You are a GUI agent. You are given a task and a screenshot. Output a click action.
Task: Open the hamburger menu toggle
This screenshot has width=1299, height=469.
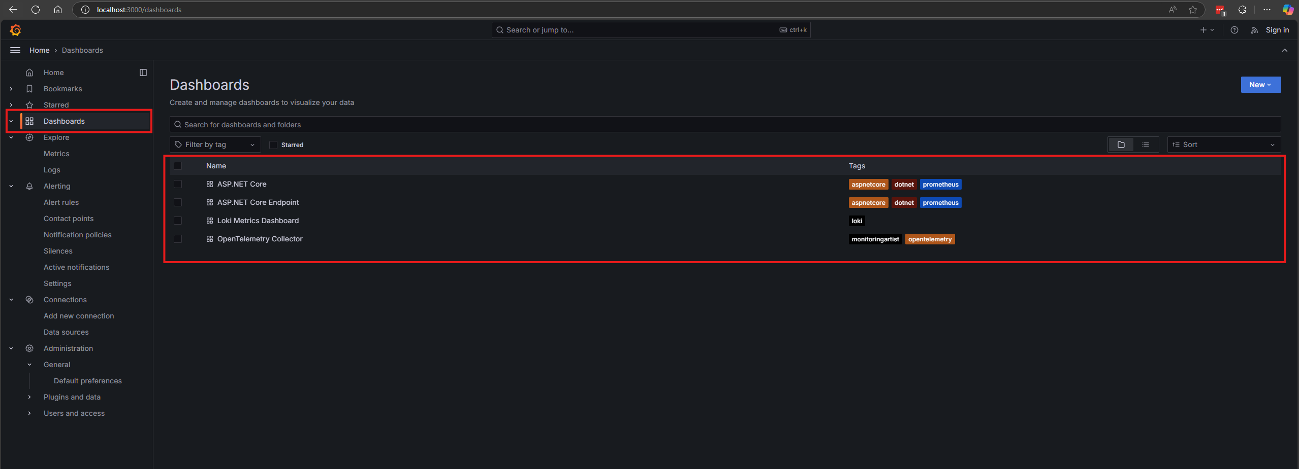coord(15,50)
